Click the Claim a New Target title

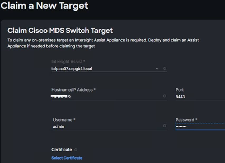44,6
